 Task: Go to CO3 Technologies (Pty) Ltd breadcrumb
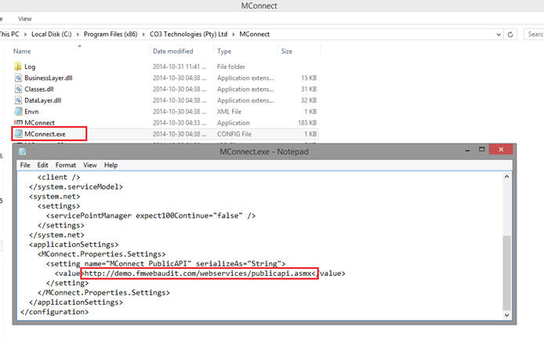tap(188, 34)
